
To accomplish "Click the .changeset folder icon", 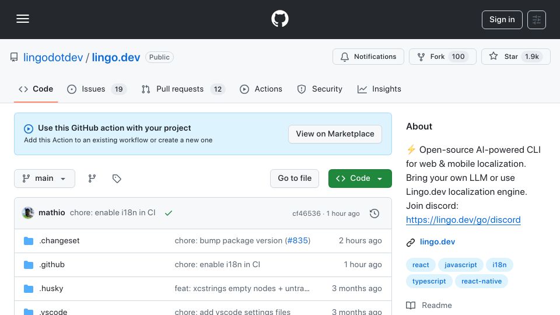I will (29, 241).
